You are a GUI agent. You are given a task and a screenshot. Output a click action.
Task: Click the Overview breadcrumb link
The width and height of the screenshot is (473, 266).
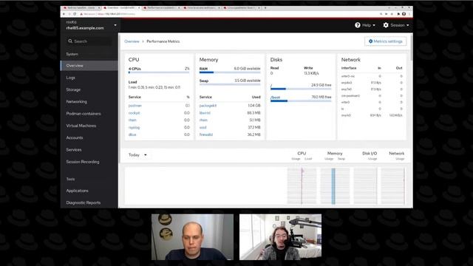132,41
